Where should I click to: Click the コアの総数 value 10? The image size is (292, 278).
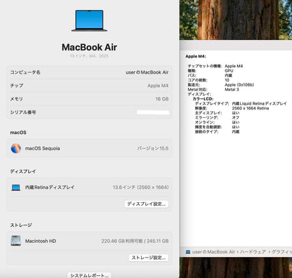point(227,80)
